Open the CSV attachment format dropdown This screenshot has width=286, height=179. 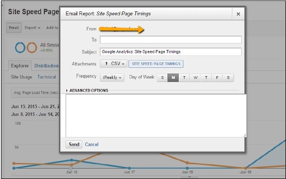coord(113,64)
